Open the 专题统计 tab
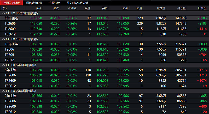 [54, 3]
